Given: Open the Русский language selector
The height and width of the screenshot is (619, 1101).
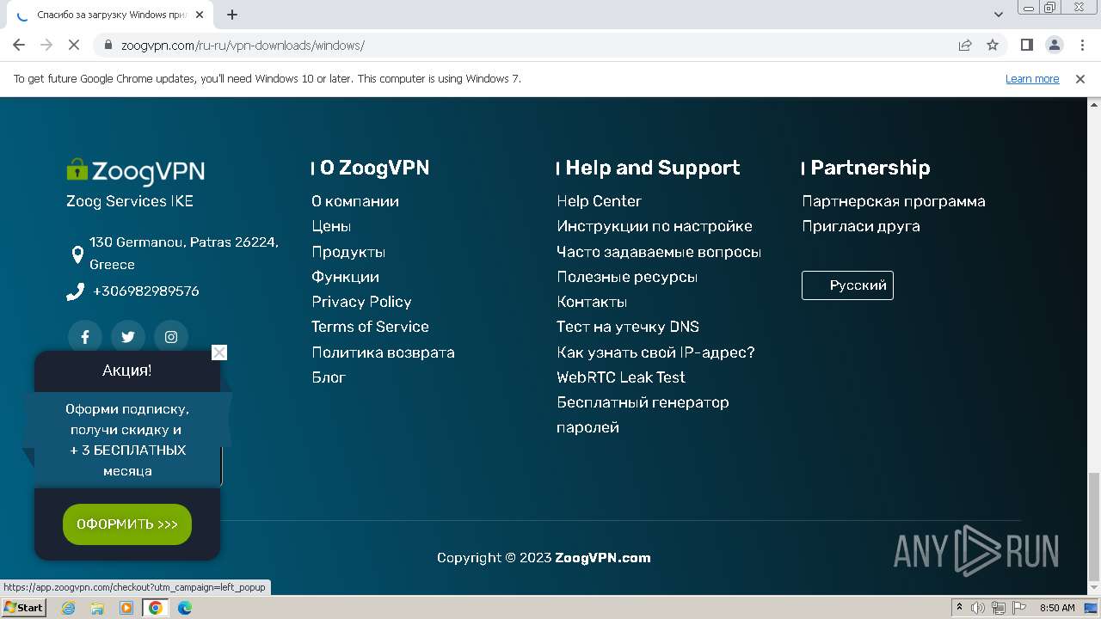Looking at the screenshot, I should pos(847,285).
